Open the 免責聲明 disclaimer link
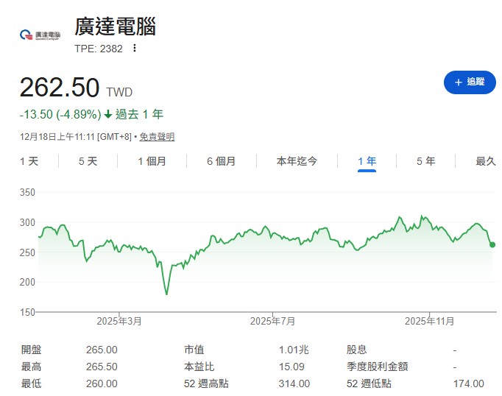The height and width of the screenshot is (396, 502). tap(157, 137)
